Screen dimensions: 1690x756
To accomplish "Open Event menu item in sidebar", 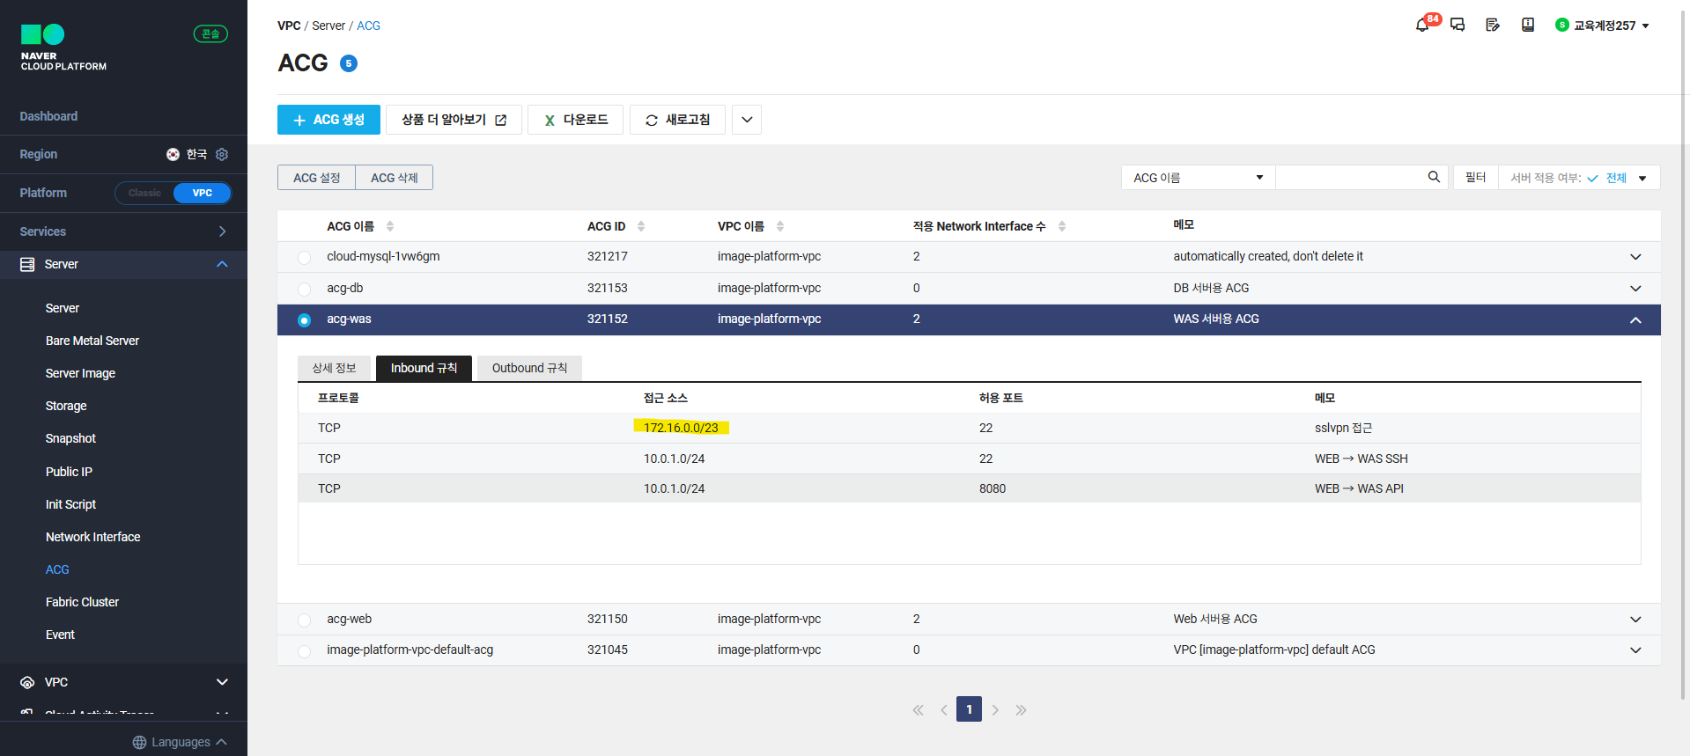I will tap(60, 635).
